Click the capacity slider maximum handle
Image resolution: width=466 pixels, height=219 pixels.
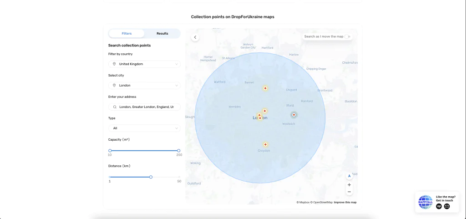178,151
